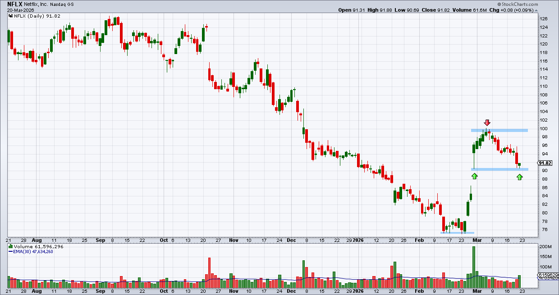Screen dimensions: 559x295
Task: Click the Nov label on the price chart date axis
Action: click(234, 241)
